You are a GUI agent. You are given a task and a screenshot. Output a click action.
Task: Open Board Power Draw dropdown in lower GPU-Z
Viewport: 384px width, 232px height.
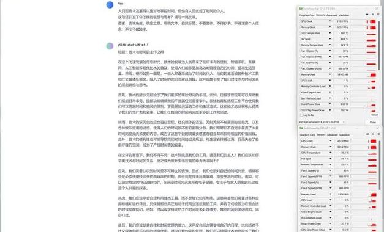point(330,223)
